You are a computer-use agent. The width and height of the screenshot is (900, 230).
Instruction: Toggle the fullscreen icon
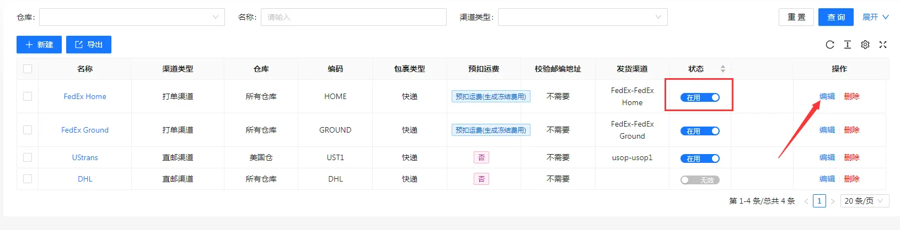tap(883, 45)
